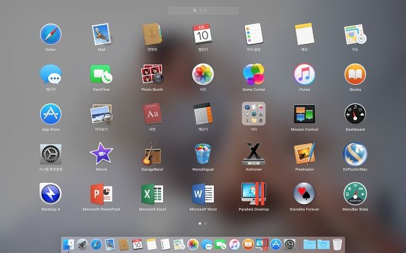Launch Reminders from the Launchpad grid
Image resolution: width=406 pixels, height=253 pixels.
[254, 34]
